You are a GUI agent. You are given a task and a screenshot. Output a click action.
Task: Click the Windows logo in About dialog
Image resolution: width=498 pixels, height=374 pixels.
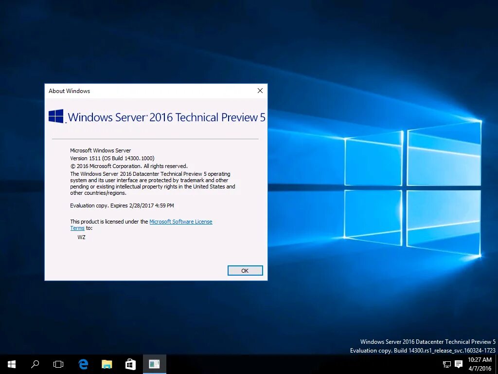click(56, 116)
